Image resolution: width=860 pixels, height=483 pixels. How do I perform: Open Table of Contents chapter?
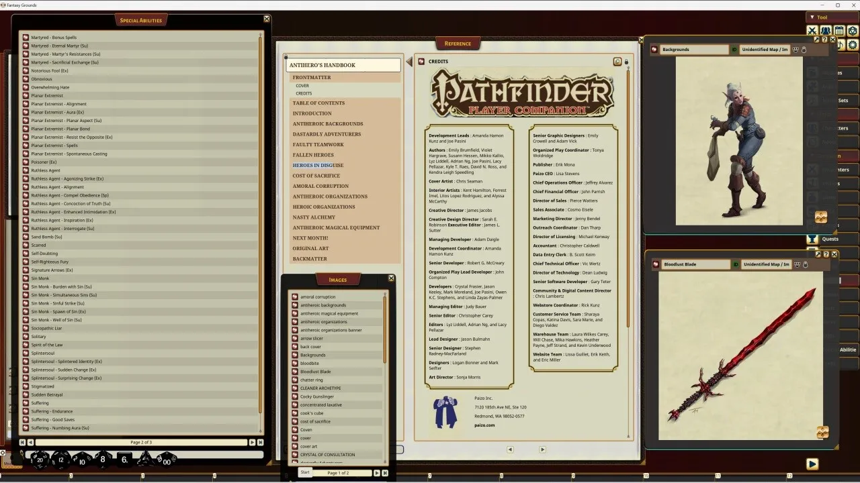[x=318, y=103]
